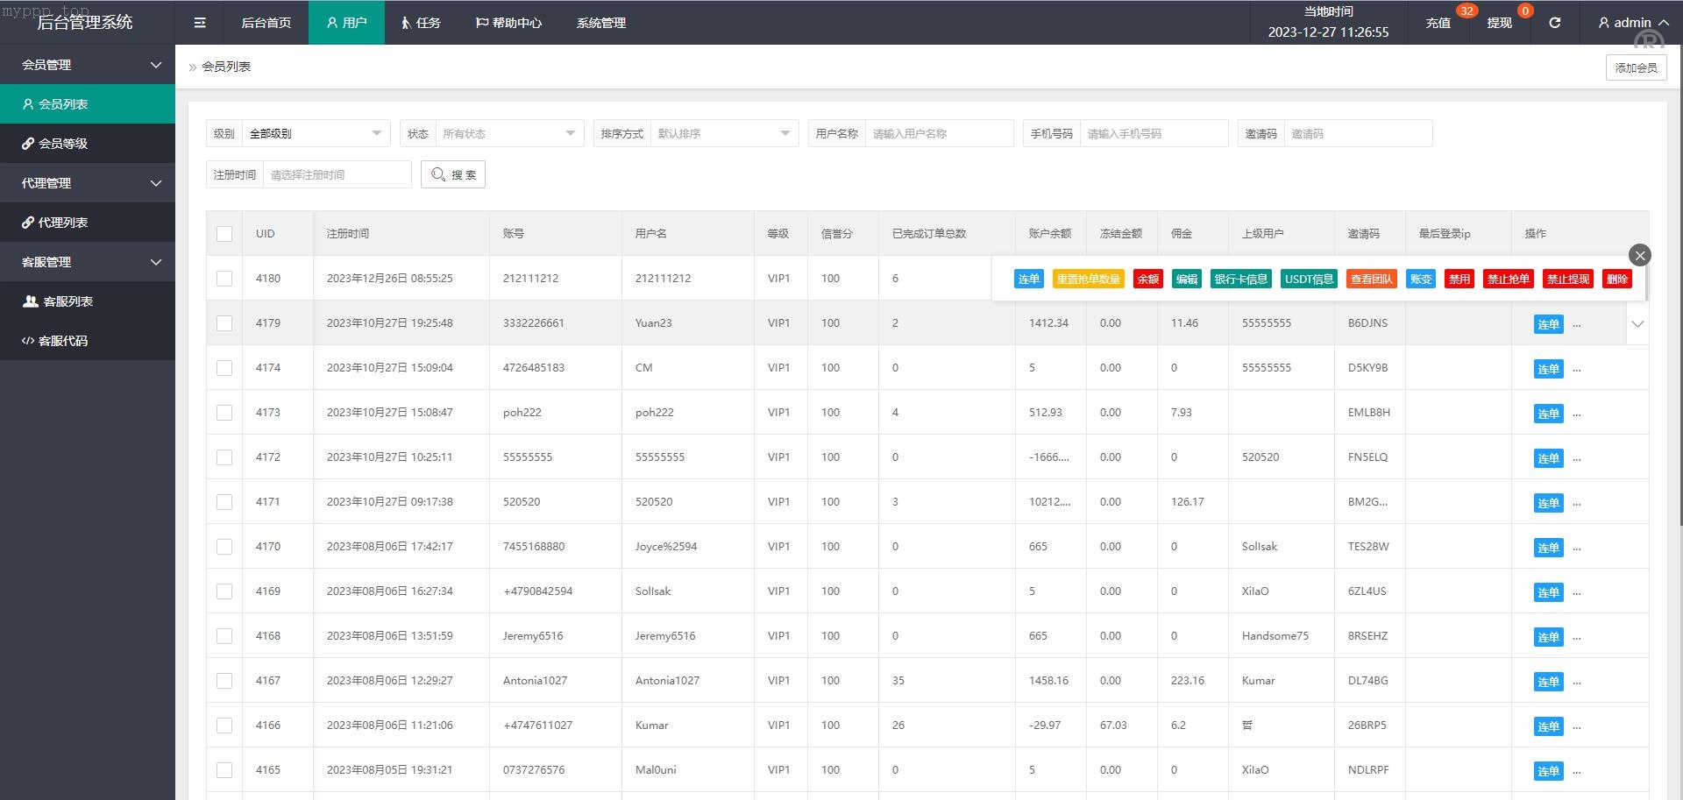Image resolution: width=1683 pixels, height=800 pixels.
Task: Expand the 排序方式 sort order dropdown
Action: (x=723, y=134)
